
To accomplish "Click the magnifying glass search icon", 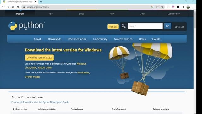I will pos(123,26).
